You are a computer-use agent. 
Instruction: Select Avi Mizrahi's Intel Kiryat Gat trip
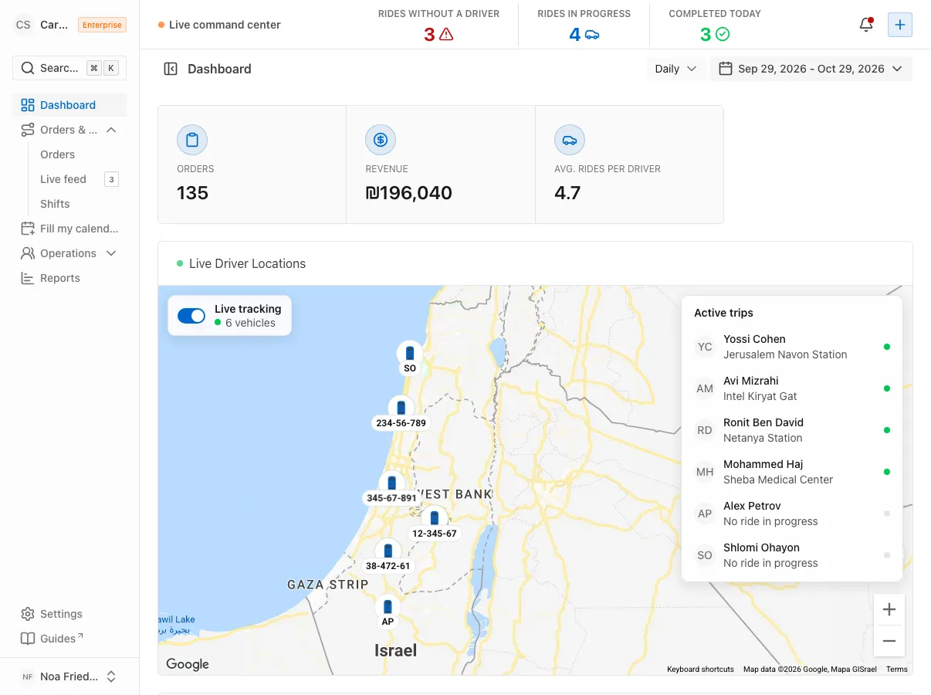pos(792,388)
